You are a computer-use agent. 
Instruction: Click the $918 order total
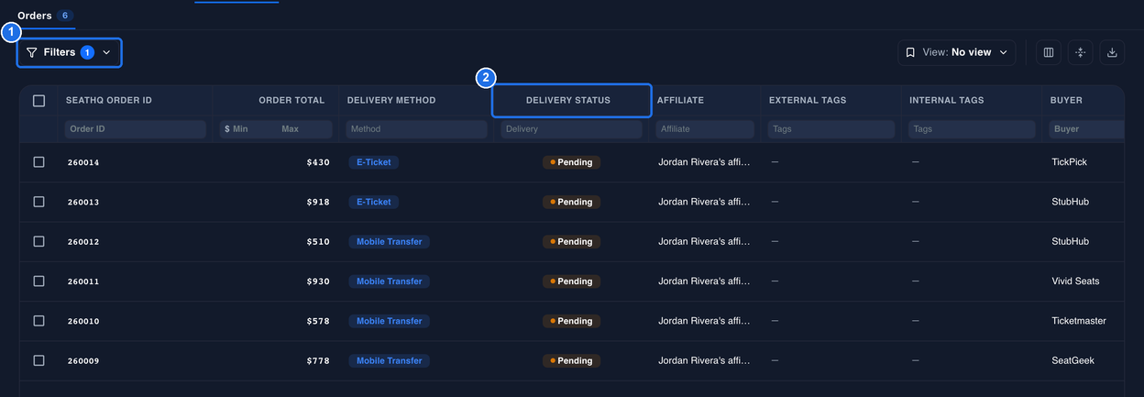(x=318, y=202)
